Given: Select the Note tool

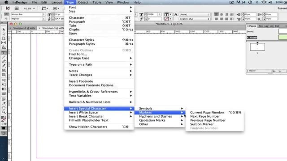Looking at the screenshot, I should pyautogui.click(x=4, y=99).
